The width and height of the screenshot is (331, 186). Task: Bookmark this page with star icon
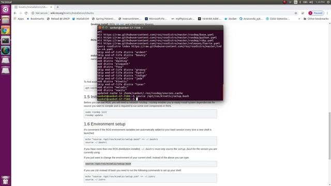[x=296, y=13]
